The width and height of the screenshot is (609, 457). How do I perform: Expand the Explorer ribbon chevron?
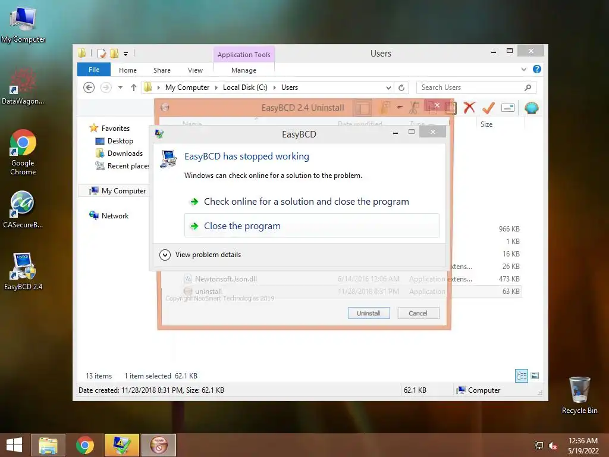tap(523, 69)
